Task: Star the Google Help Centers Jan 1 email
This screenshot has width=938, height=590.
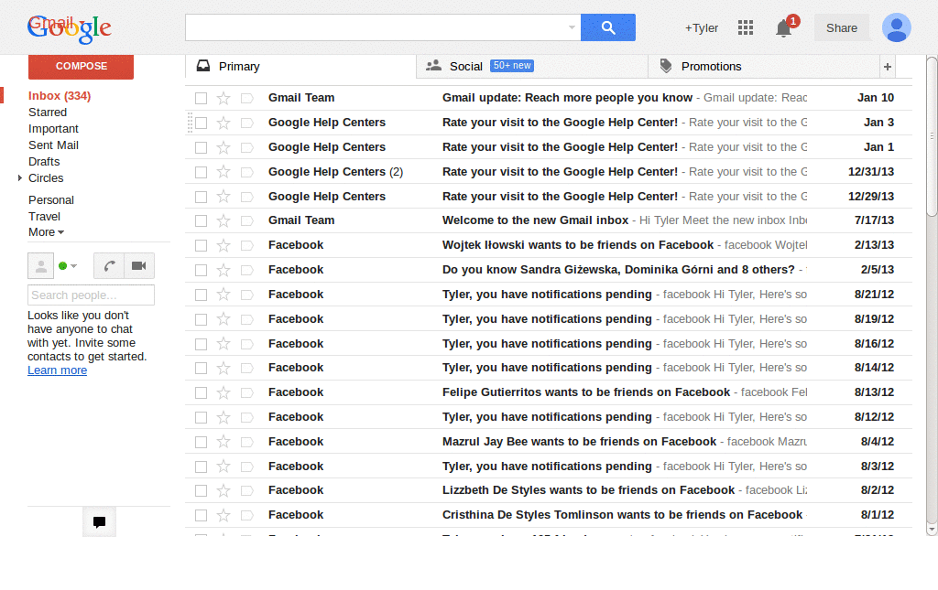Action: tap(224, 147)
